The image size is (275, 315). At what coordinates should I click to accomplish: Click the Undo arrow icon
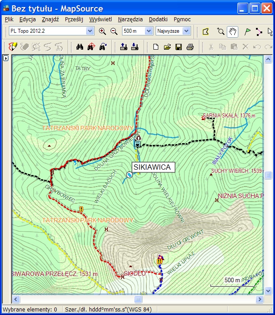click(x=257, y=47)
